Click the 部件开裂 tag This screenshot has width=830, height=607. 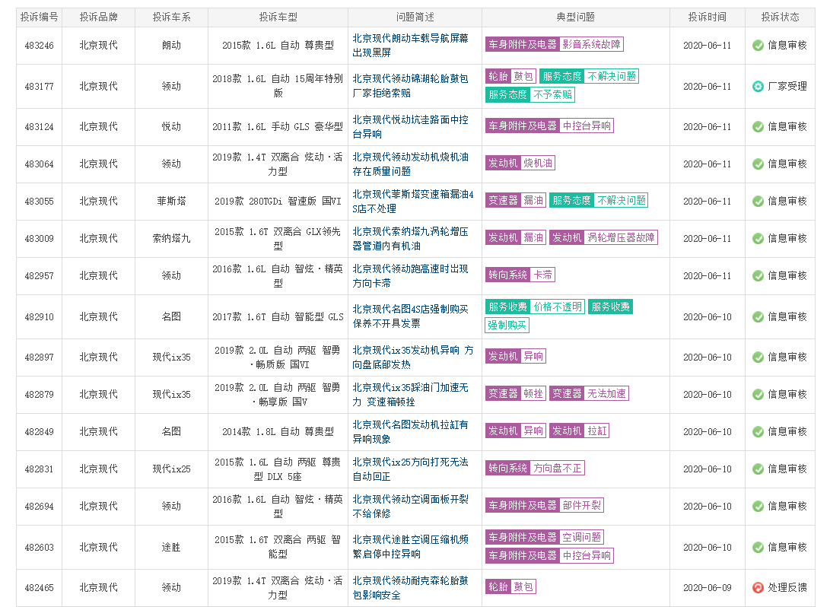coord(582,505)
